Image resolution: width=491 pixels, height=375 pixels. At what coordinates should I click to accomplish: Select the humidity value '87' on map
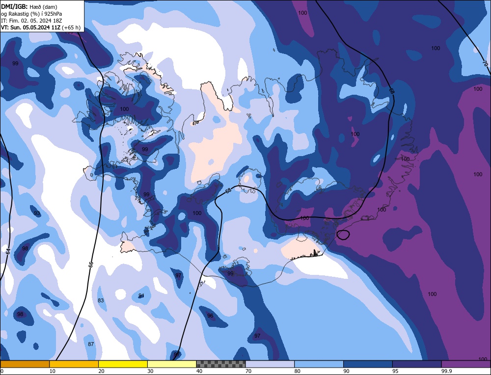(x=91, y=345)
